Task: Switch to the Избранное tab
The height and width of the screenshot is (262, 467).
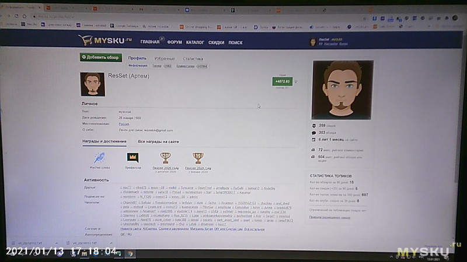Action: coord(165,59)
